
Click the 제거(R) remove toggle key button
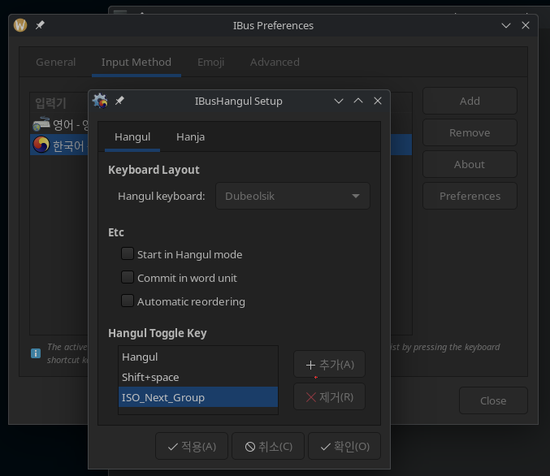(x=329, y=396)
